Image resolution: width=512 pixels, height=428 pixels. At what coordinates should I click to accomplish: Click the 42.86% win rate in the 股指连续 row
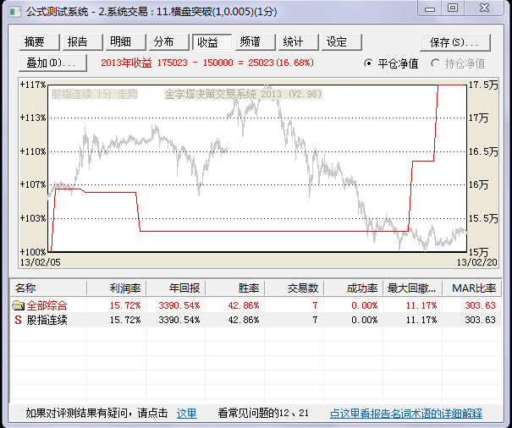point(244,320)
